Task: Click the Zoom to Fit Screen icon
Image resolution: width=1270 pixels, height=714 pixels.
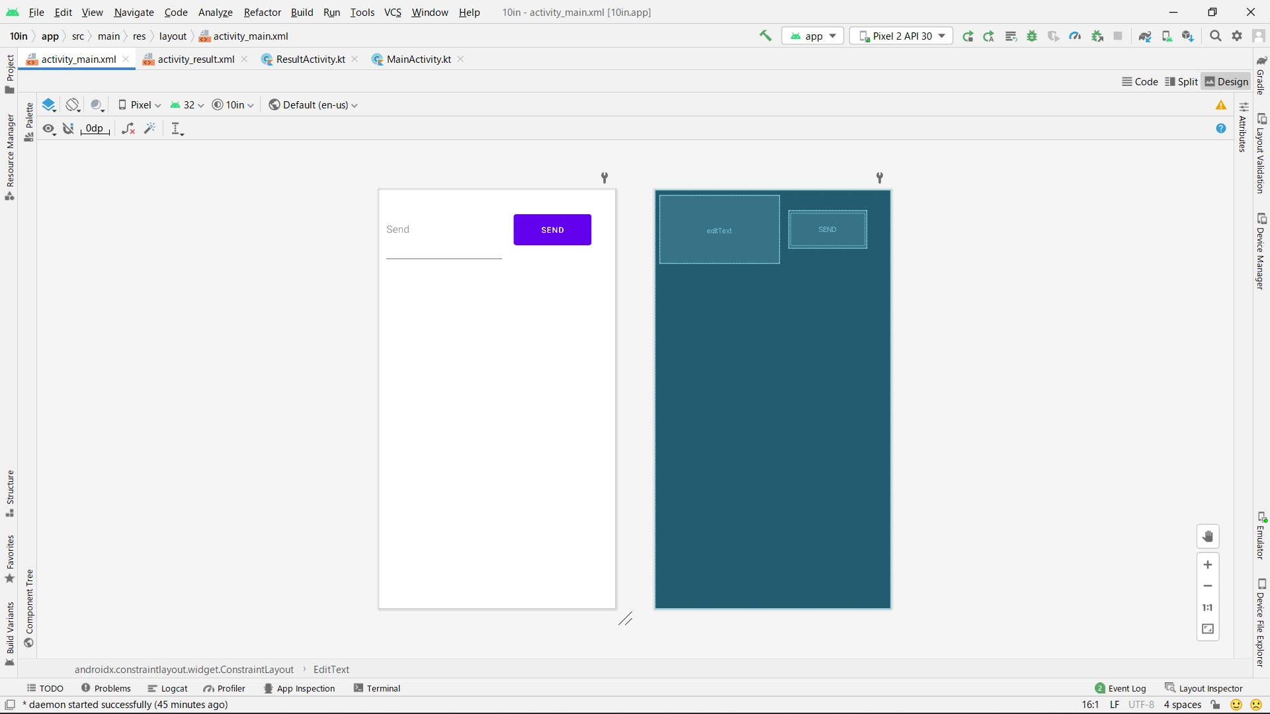Action: 1208,629
